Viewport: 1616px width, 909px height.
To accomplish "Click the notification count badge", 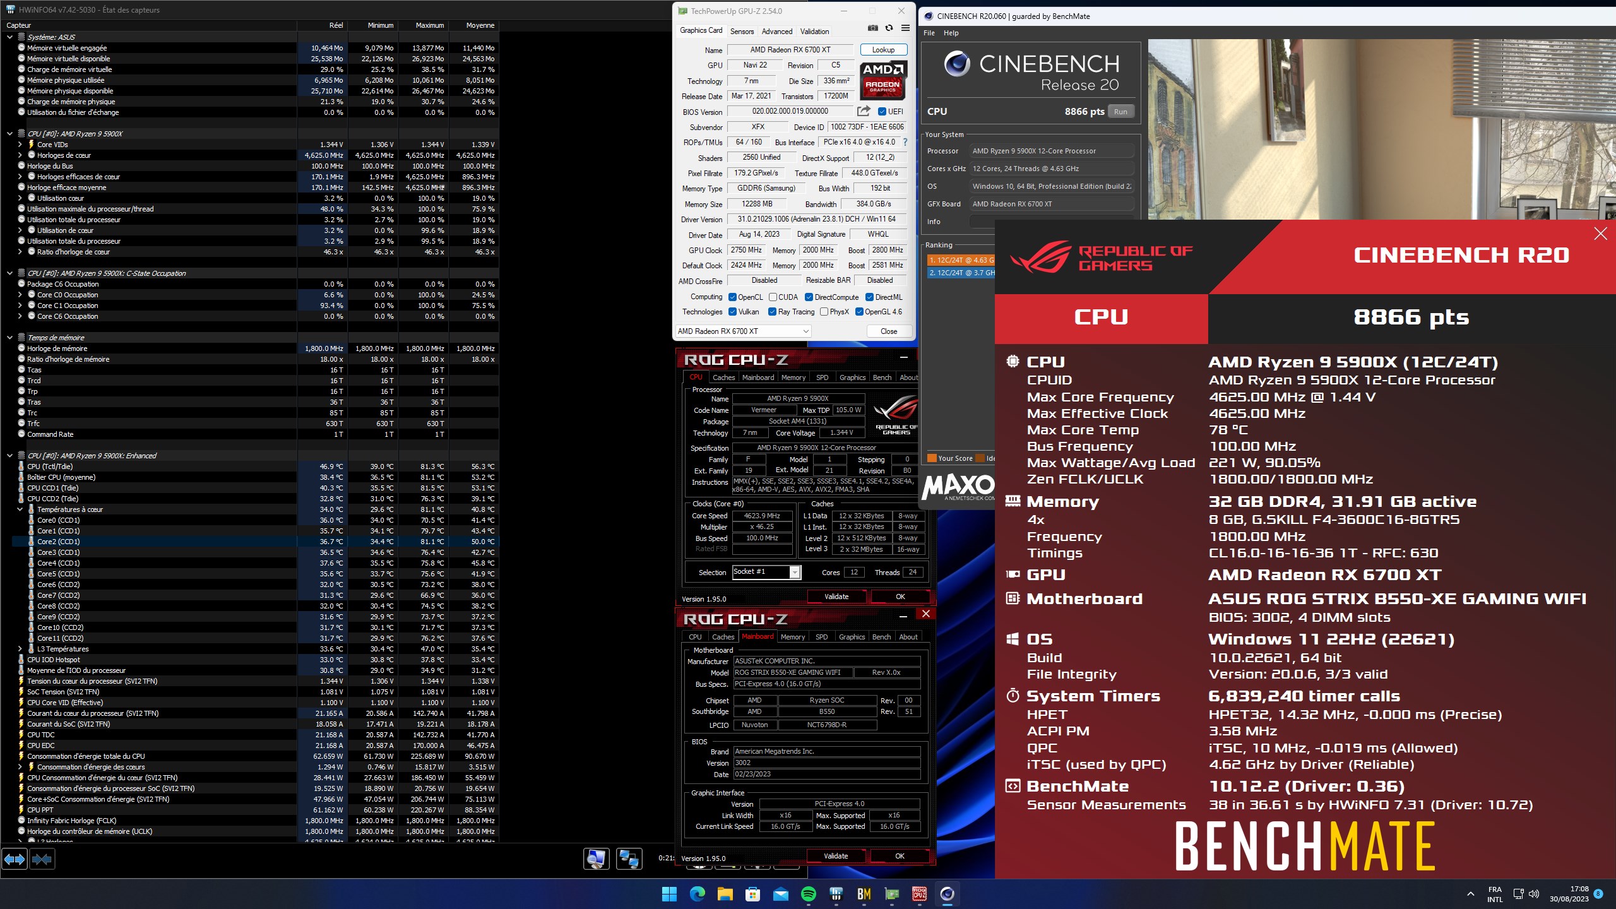I will coord(1598,894).
